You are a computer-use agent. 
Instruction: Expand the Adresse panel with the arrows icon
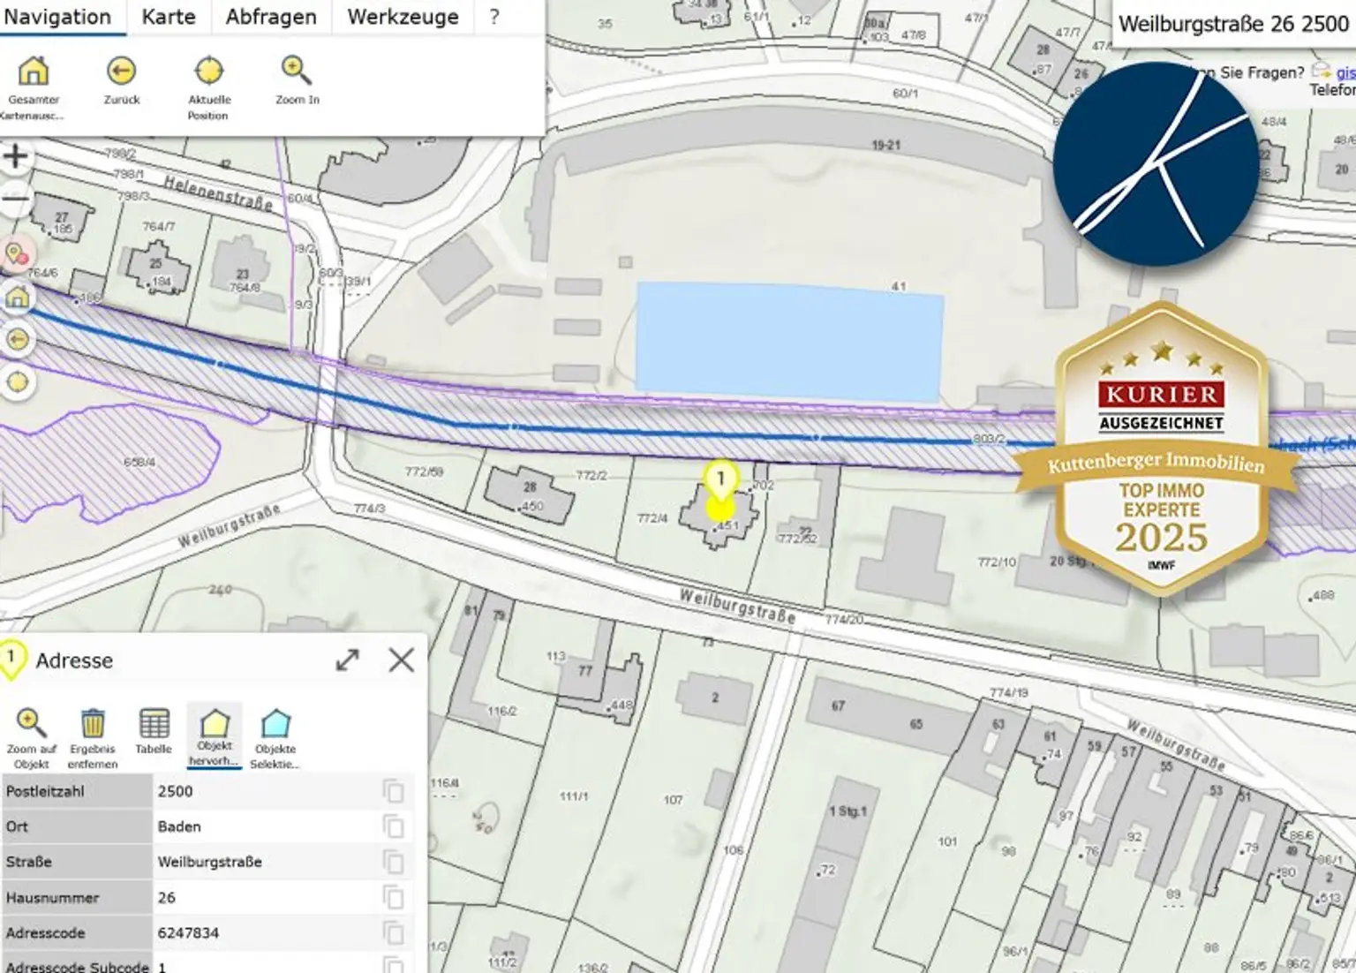click(x=348, y=660)
